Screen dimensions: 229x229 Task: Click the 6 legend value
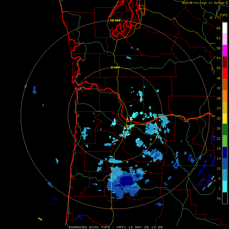tap(220, 179)
